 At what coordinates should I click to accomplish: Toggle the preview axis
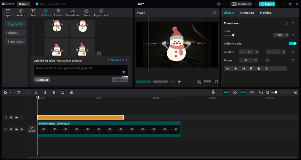[x=252, y=92]
